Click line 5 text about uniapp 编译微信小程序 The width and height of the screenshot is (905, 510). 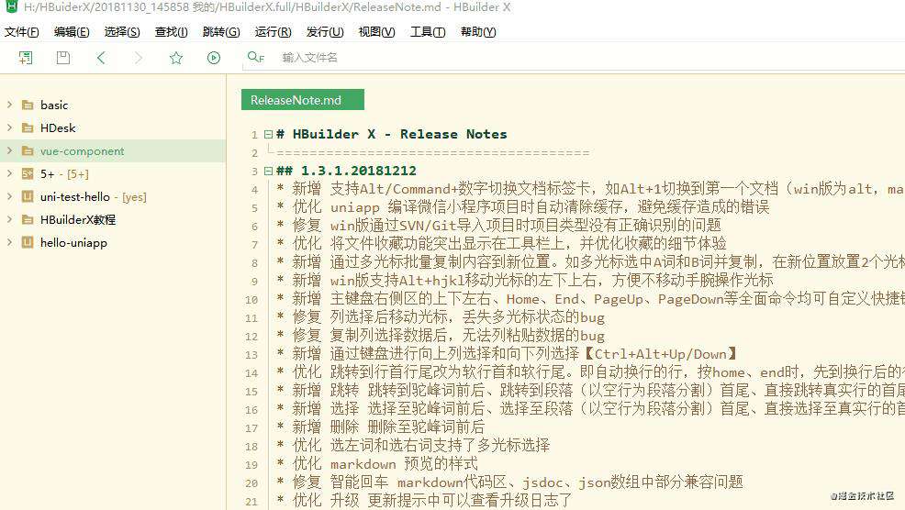pyautogui.click(x=550, y=206)
